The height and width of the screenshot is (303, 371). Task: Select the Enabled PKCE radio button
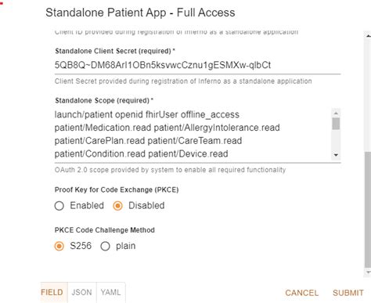[x=59, y=206]
